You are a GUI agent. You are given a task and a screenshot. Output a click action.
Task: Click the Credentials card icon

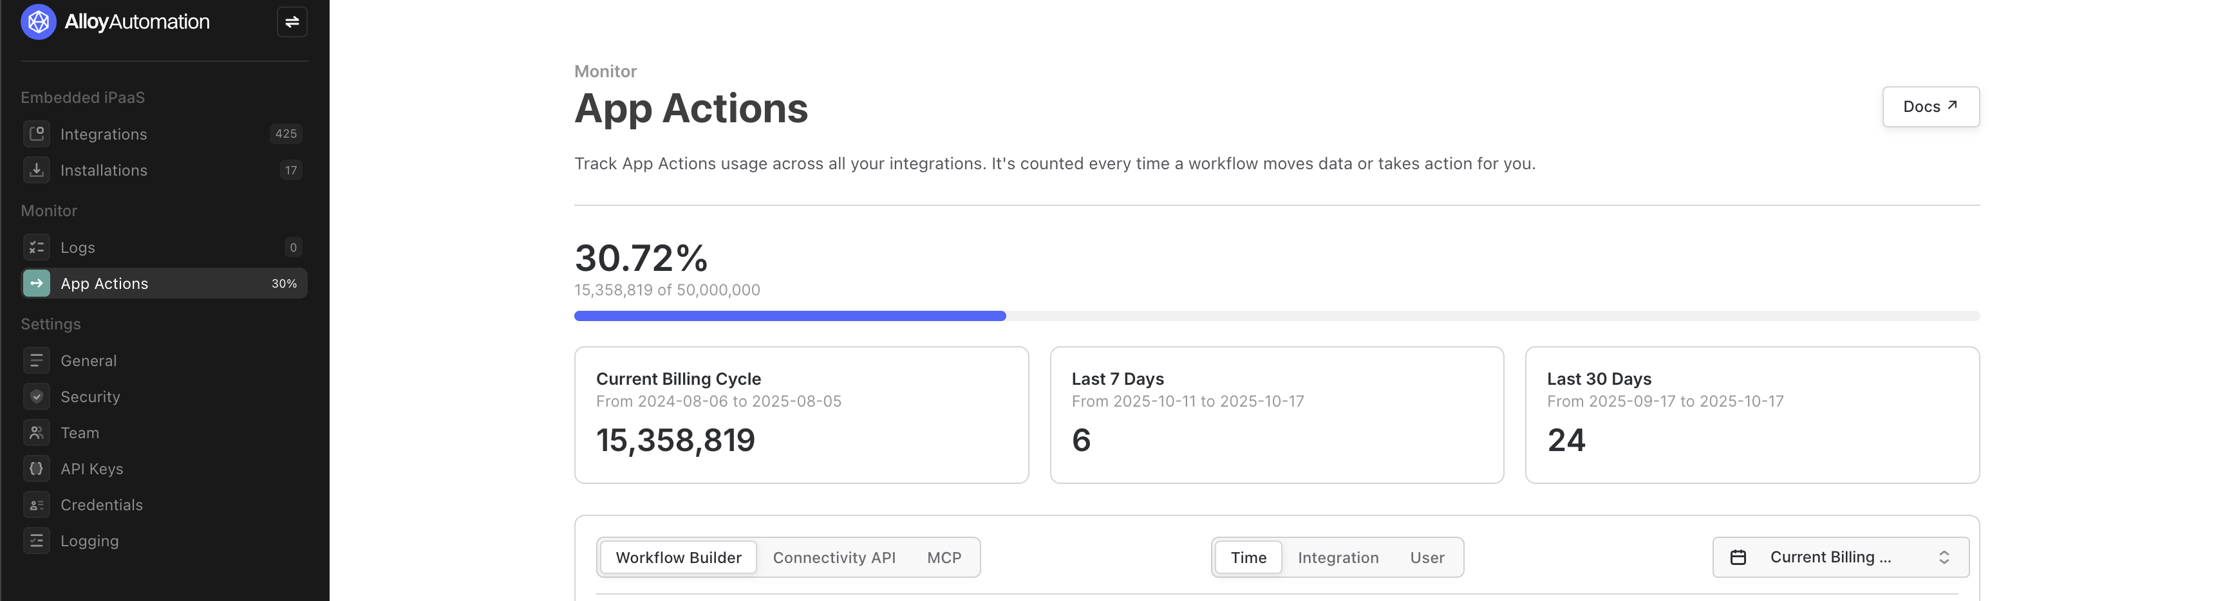click(x=36, y=506)
